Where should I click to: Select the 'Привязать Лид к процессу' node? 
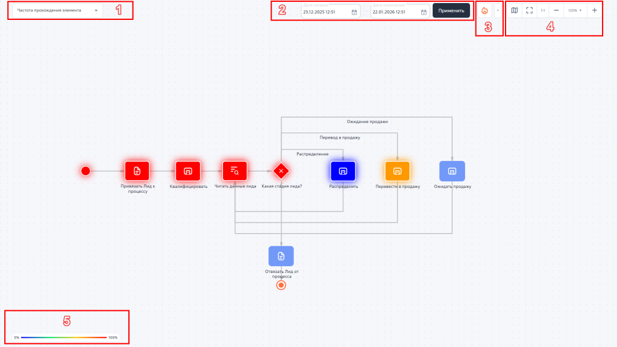coord(137,171)
